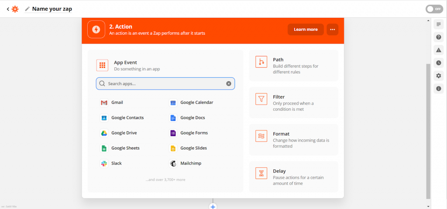The width and height of the screenshot is (447, 209).
Task: Click the 'Gmail' app label
Action: point(117,103)
